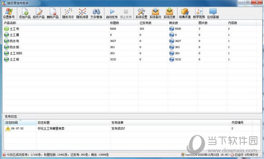
Task: Start publishing with the 启动发布 button
Action: (x=112, y=13)
